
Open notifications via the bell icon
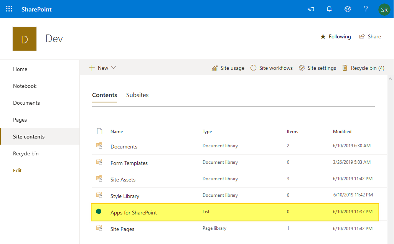[329, 9]
